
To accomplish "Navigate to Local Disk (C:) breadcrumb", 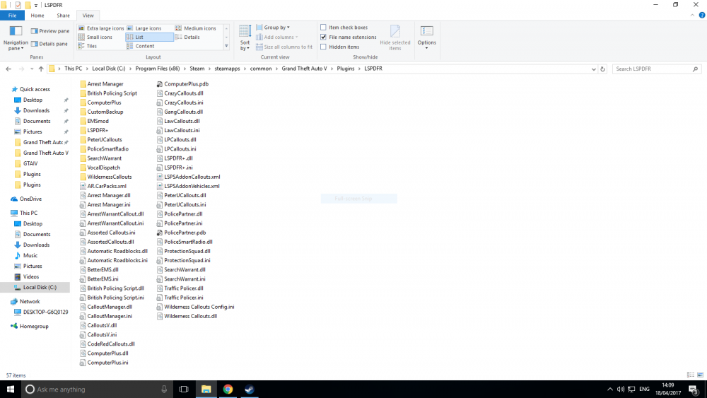I will tap(109, 69).
